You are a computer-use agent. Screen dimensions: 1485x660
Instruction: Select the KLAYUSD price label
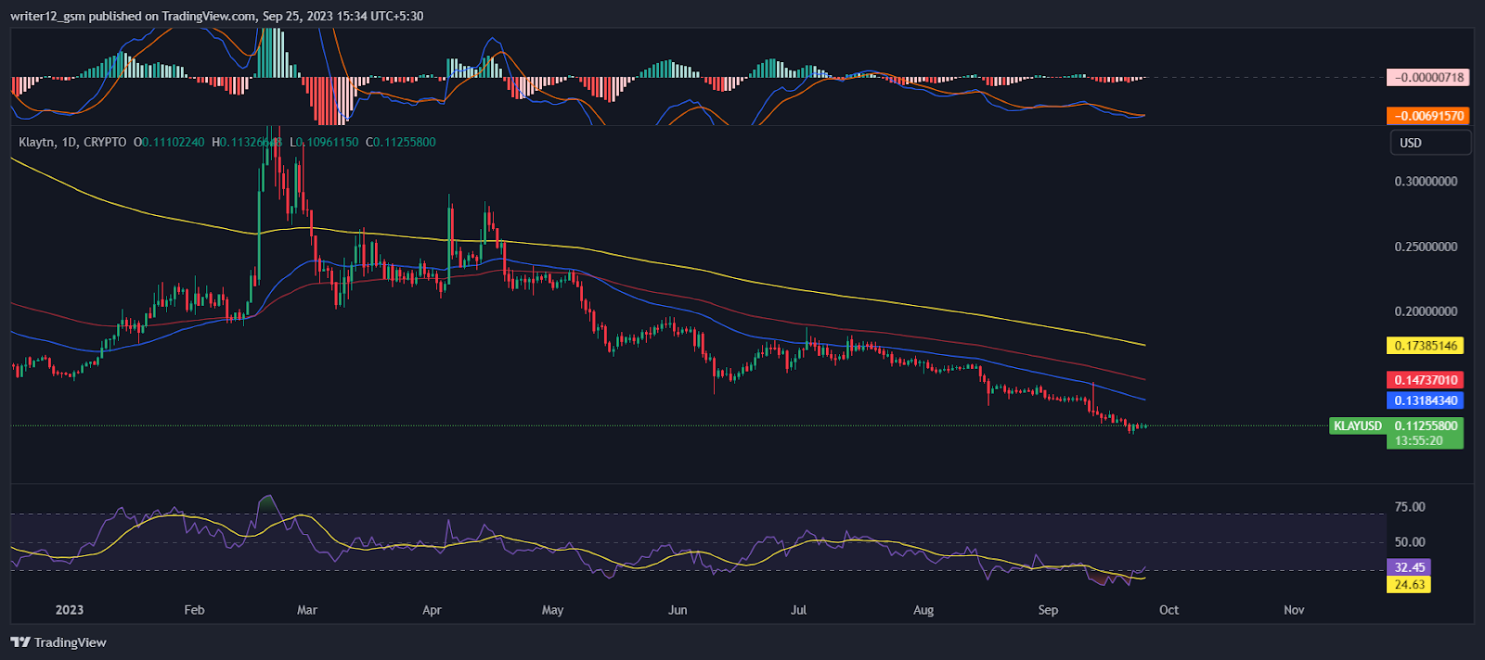click(1358, 425)
